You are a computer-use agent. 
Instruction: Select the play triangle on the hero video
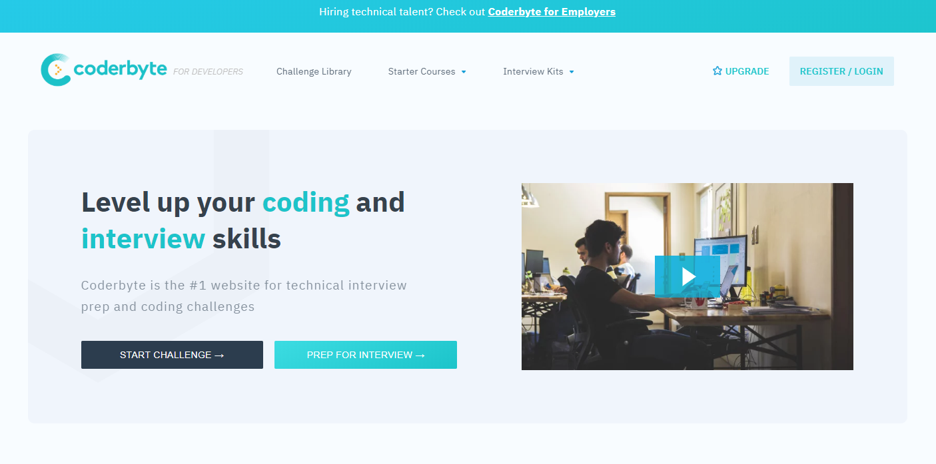[688, 276]
